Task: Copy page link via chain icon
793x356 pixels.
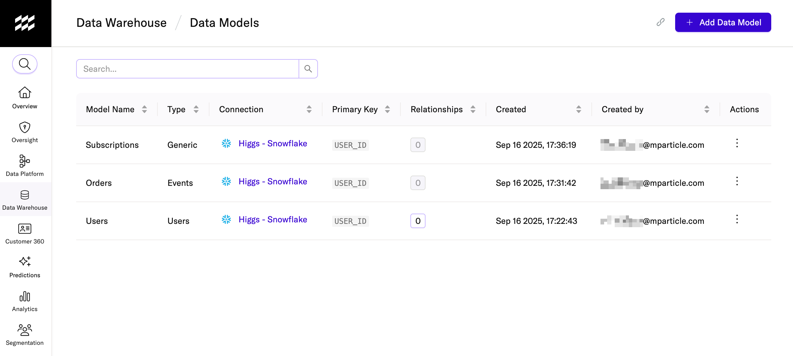Action: pos(660,22)
